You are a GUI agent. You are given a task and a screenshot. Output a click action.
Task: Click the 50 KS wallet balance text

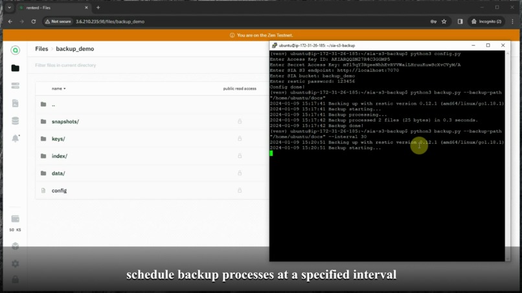pyautogui.click(x=16, y=230)
